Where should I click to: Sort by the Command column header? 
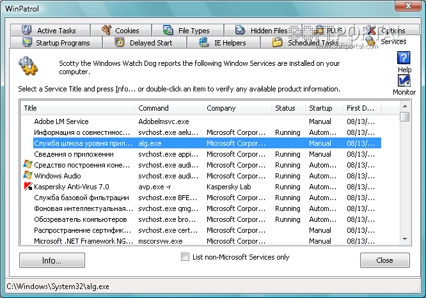click(x=169, y=108)
